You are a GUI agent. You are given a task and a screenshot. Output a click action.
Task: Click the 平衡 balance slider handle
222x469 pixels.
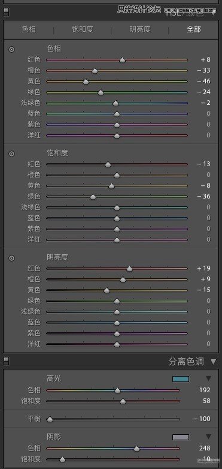click(x=50, y=419)
